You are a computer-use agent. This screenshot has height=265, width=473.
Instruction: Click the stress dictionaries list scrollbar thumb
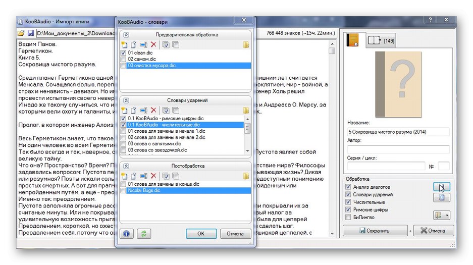click(248, 128)
